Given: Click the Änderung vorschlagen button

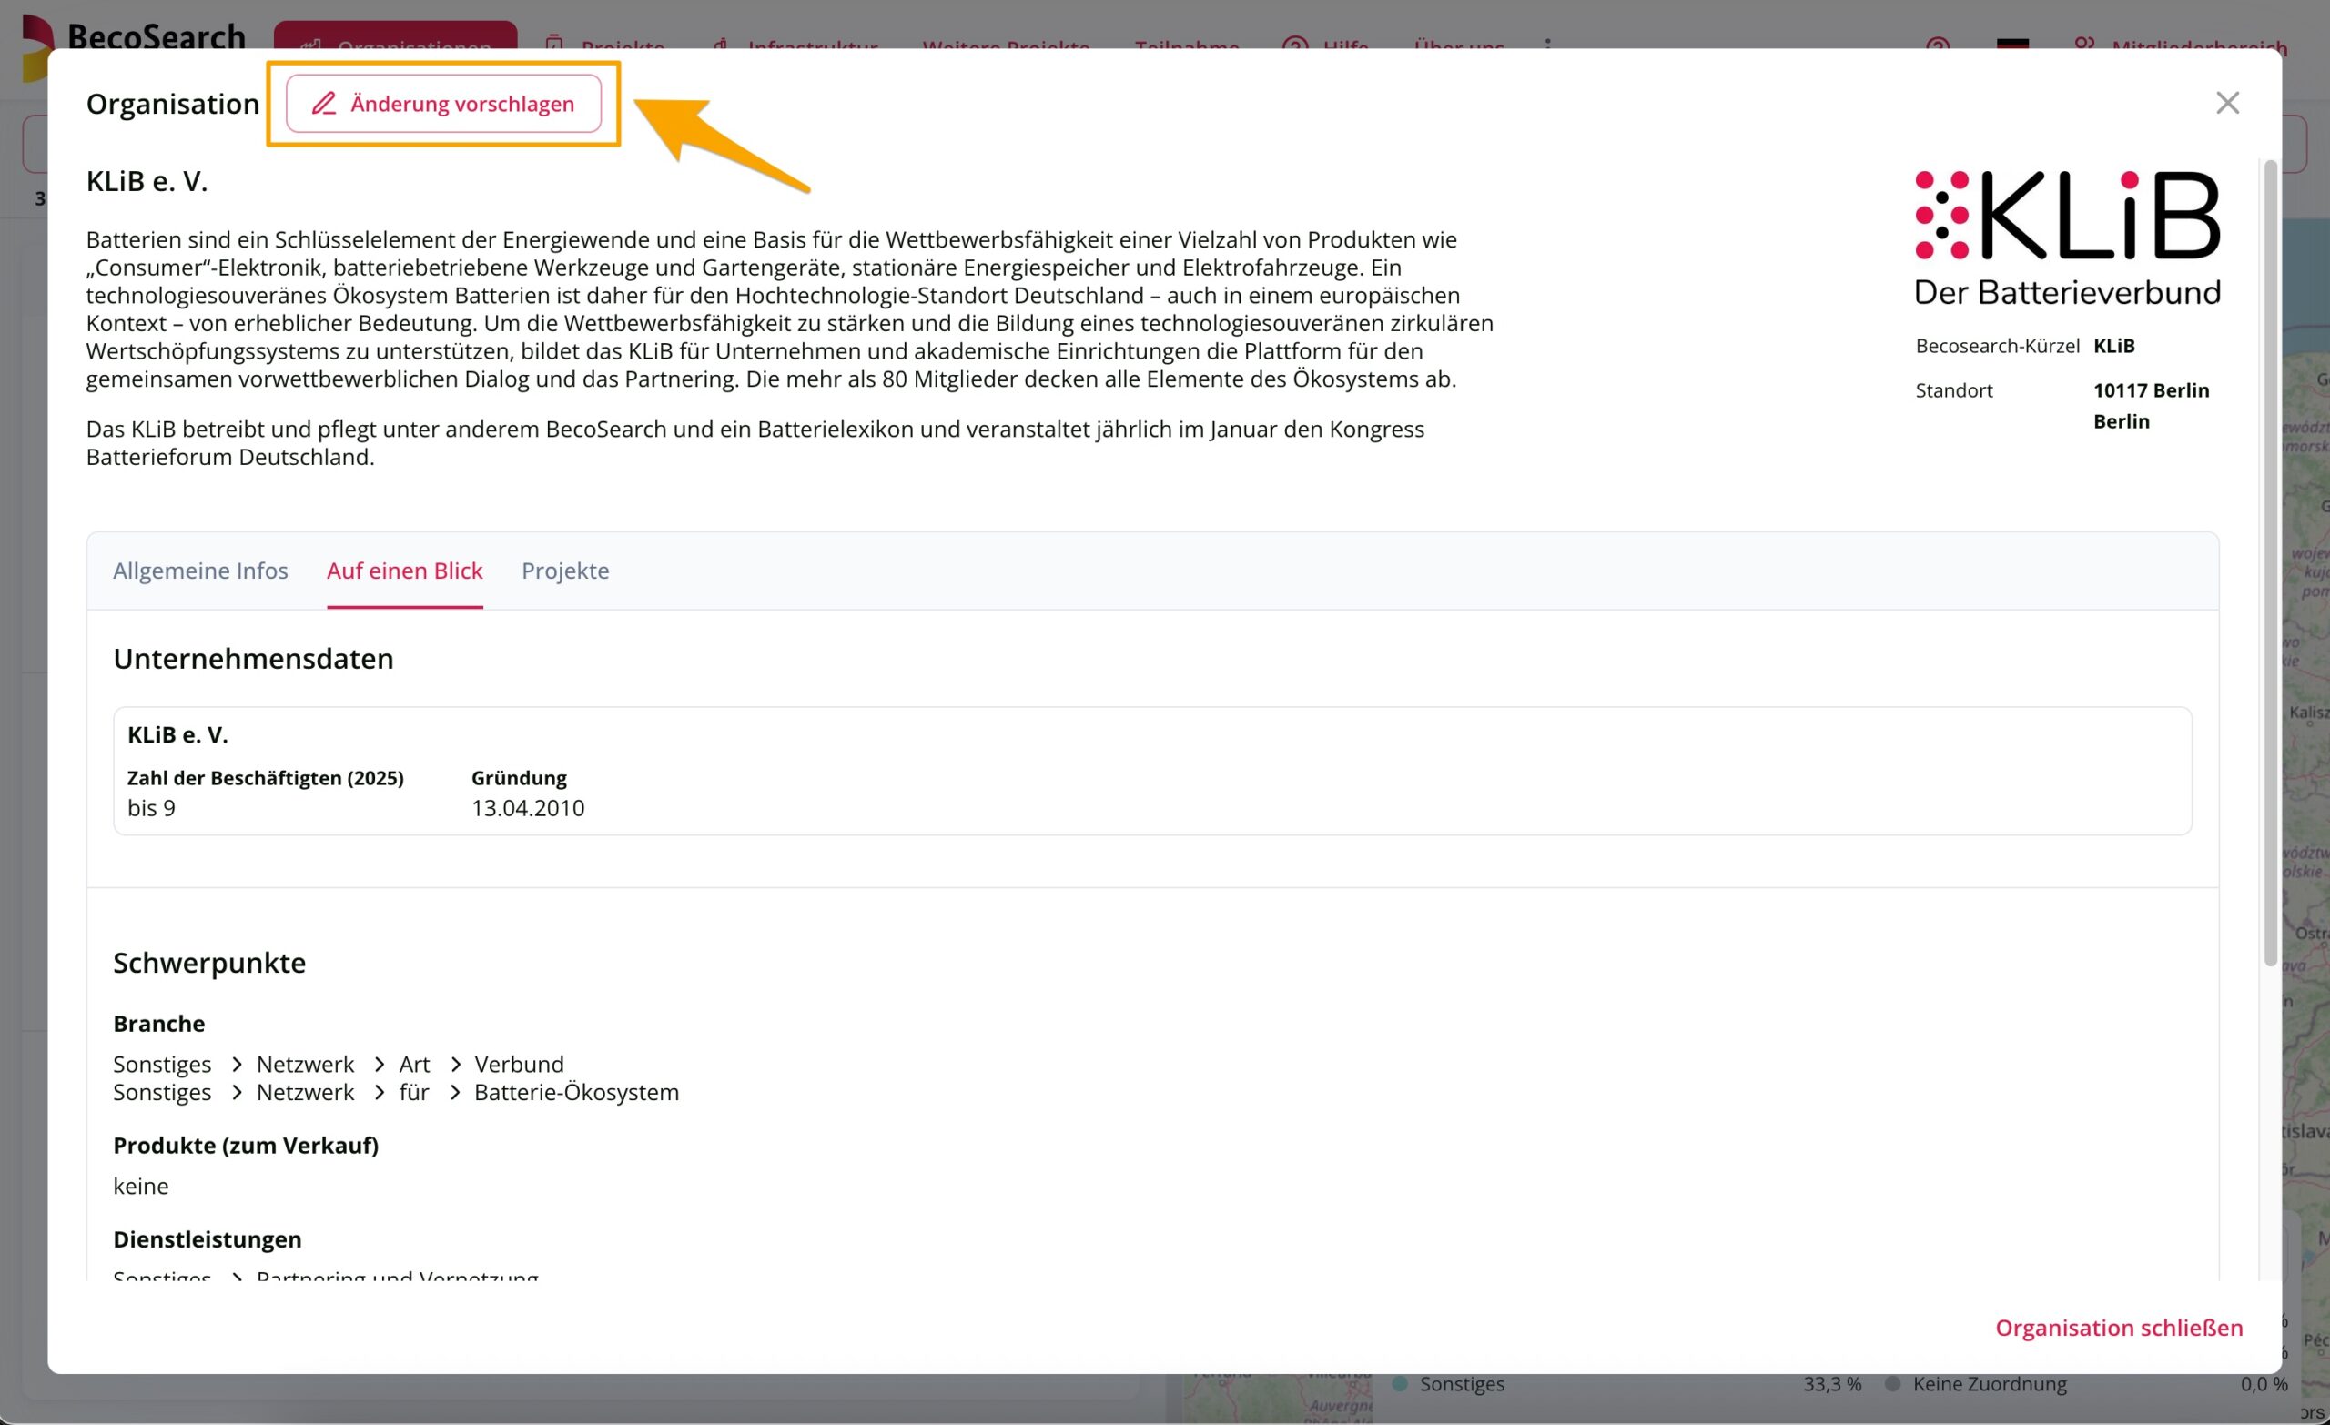Looking at the screenshot, I should [x=443, y=103].
